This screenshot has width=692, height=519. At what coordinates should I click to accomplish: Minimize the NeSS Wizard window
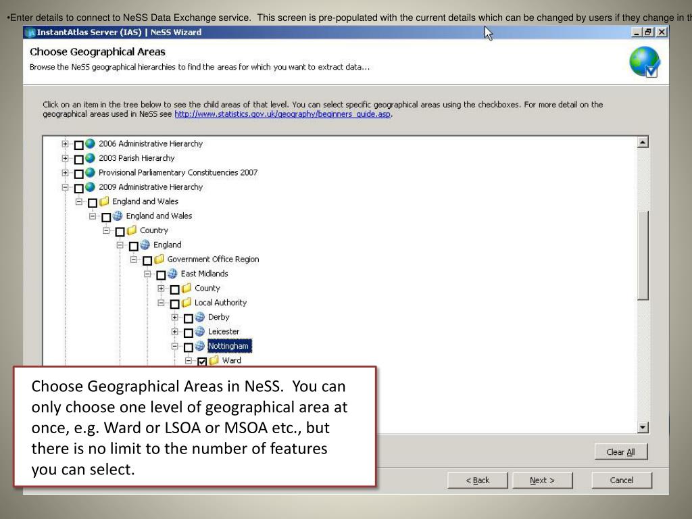point(637,32)
